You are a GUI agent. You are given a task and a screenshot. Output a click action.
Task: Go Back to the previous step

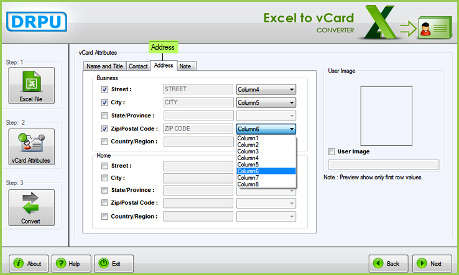click(x=389, y=264)
